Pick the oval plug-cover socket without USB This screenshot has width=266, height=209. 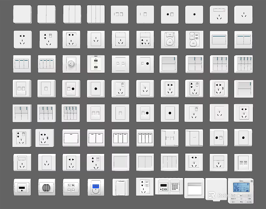[170, 40]
